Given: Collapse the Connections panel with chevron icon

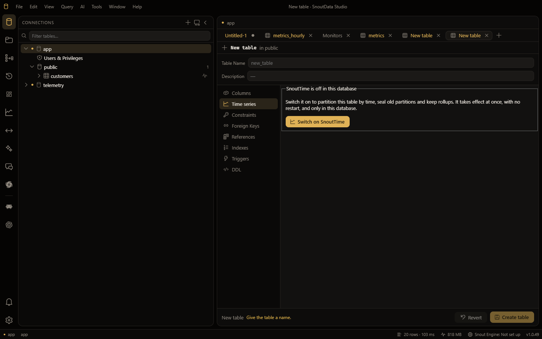Looking at the screenshot, I should point(206,23).
